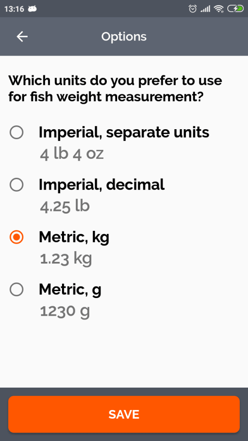Tap the '4 lb 4 oz' example text
This screenshot has height=441, width=248.
pos(71,154)
